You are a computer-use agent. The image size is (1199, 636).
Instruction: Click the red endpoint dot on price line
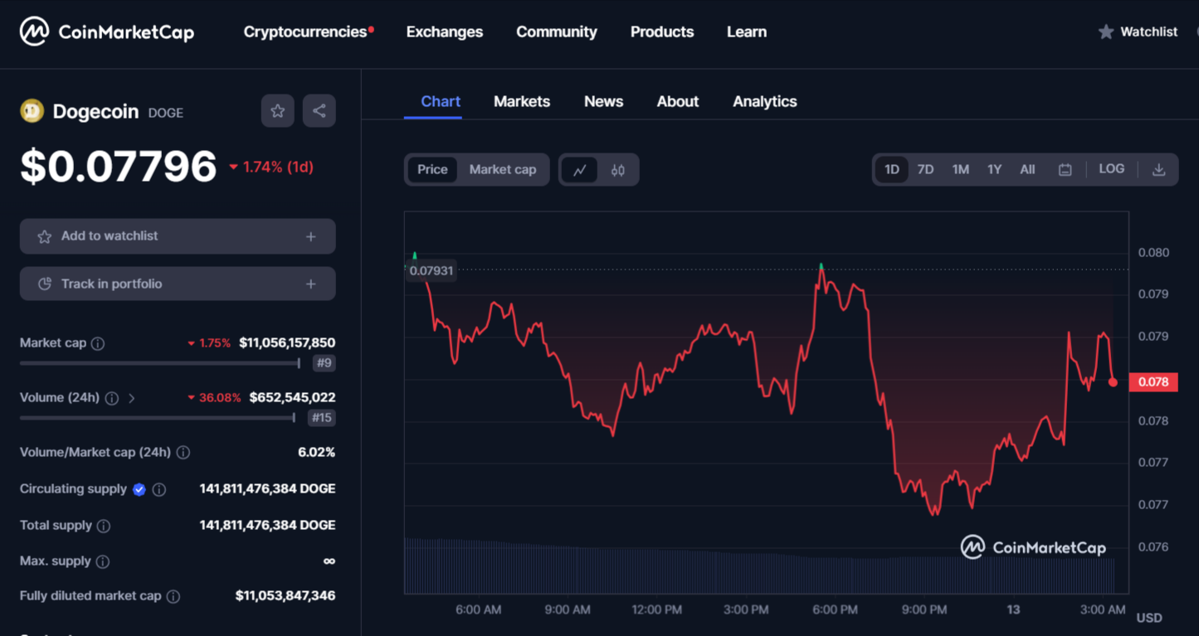click(x=1113, y=382)
